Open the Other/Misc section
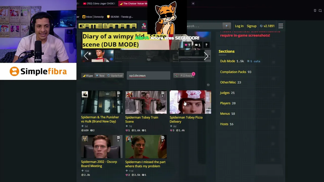 (228, 82)
